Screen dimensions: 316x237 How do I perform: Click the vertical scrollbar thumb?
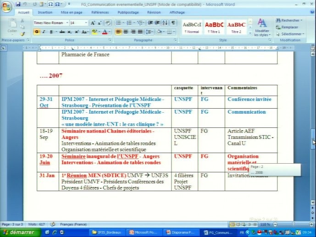pyautogui.click(x=313, y=139)
